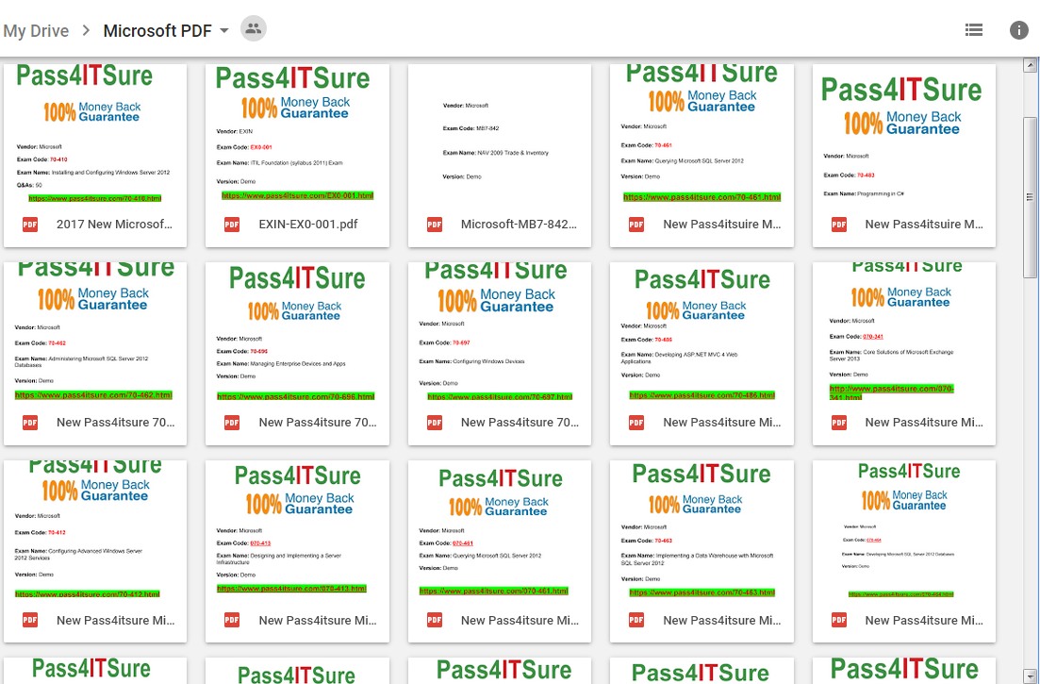Click the scrollbar down arrow
Image resolution: width=1040 pixels, height=684 pixels.
(1030, 676)
